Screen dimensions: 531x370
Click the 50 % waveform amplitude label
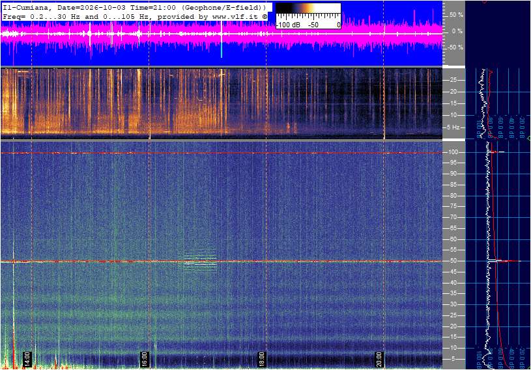(456, 15)
